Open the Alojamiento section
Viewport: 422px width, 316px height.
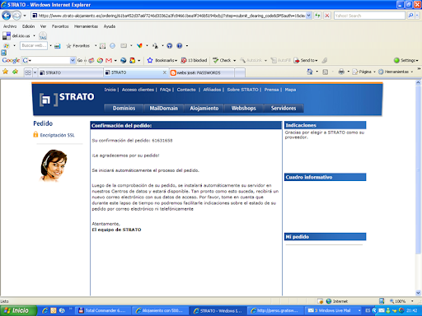(204, 108)
